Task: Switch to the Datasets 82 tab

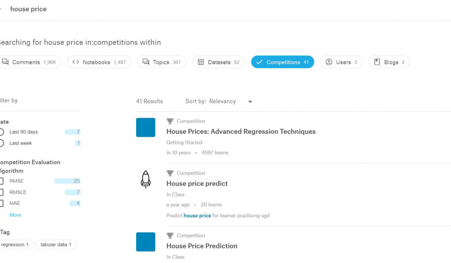Action: 219,62
